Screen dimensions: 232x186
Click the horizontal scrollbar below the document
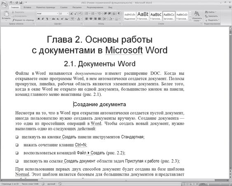pyautogui.click(x=114, y=181)
